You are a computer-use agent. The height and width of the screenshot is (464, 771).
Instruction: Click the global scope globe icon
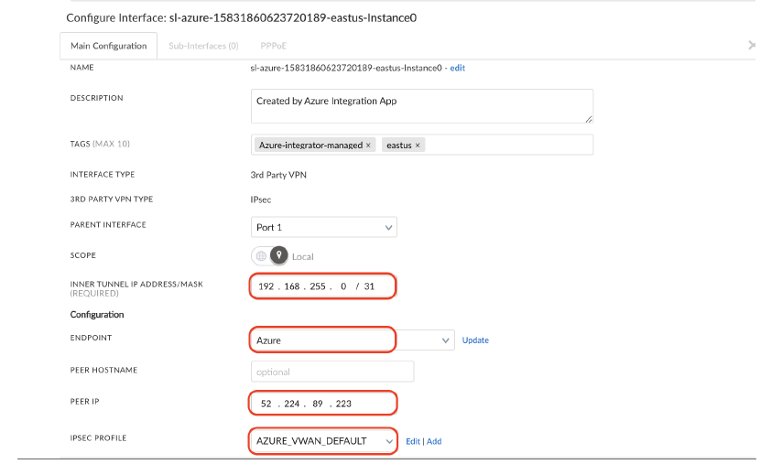pyautogui.click(x=261, y=256)
